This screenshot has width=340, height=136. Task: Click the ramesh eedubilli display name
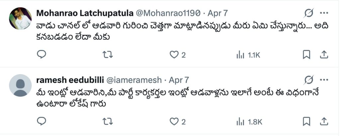pyautogui.click(x=70, y=80)
